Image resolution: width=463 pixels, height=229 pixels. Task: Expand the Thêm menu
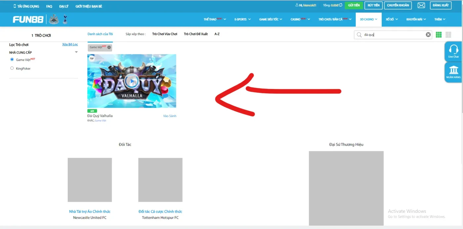pos(440,19)
